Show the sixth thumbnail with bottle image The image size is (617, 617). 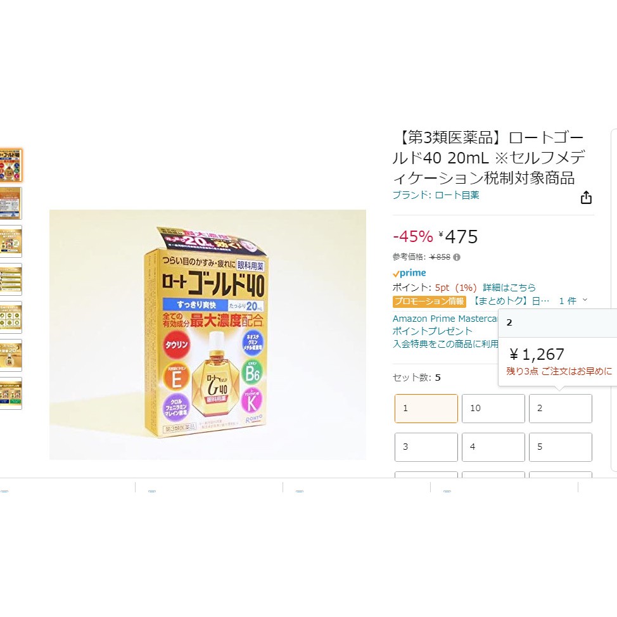coord(11,355)
